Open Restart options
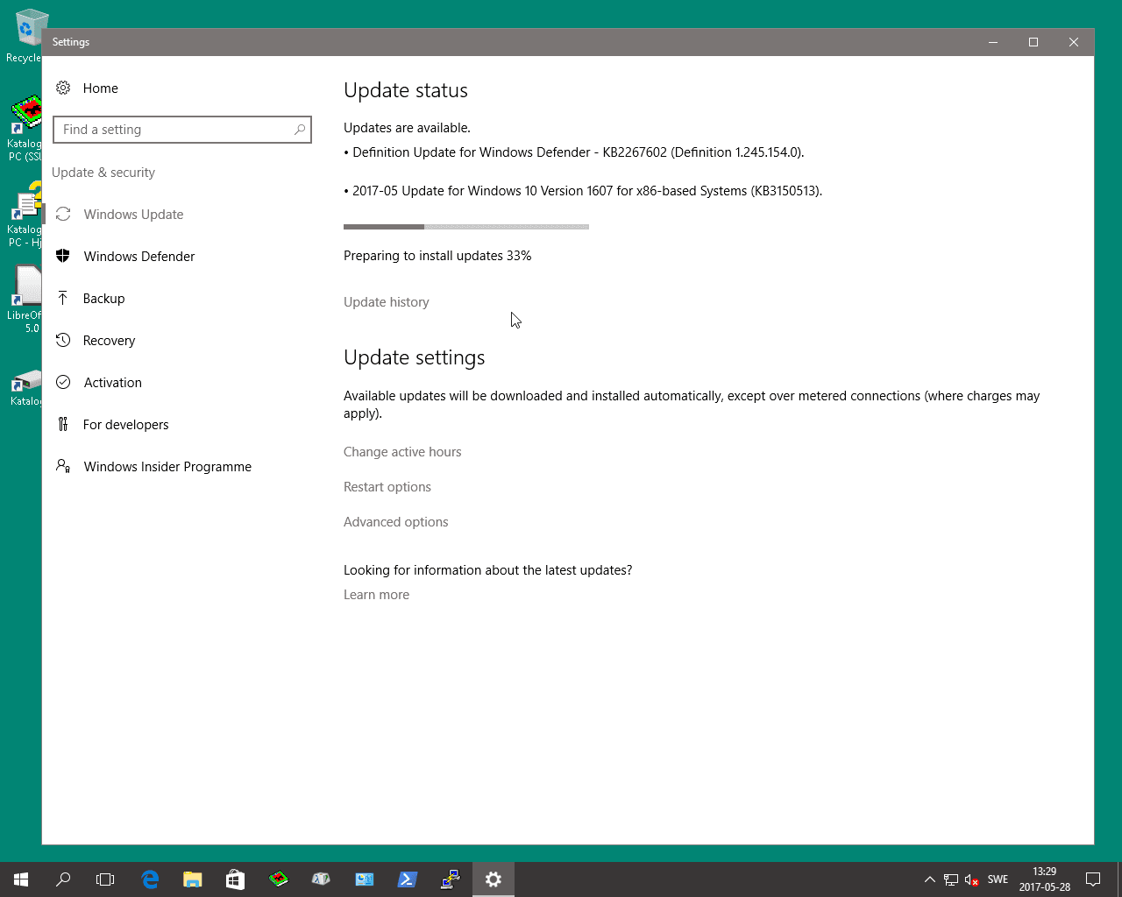1122x897 pixels. pos(387,487)
